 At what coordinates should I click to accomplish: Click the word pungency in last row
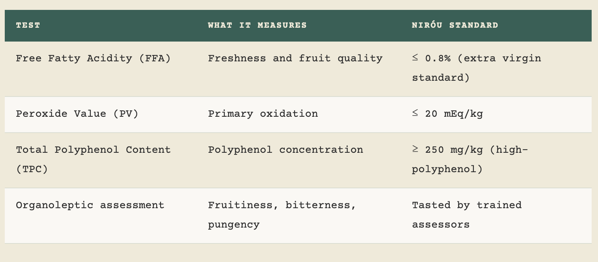coord(234,225)
